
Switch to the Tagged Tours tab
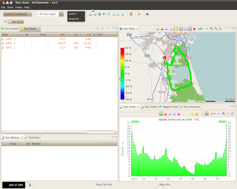pyautogui.click(x=168, y=107)
